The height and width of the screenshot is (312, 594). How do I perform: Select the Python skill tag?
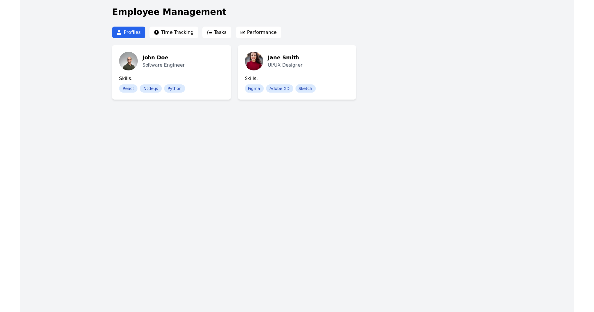(174, 88)
